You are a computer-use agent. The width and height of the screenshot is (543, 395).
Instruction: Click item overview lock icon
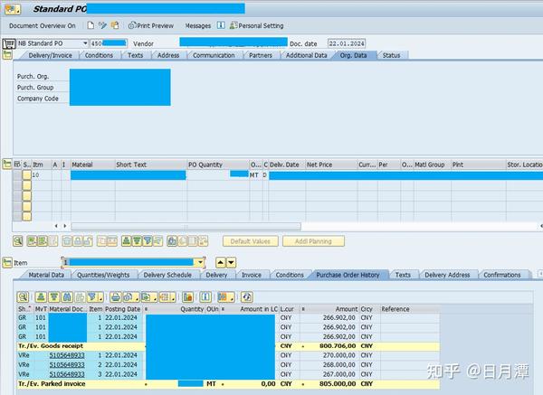pos(78,240)
